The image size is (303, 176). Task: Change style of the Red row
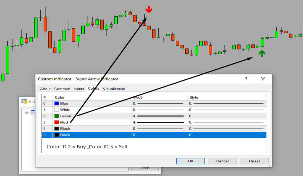click(227, 122)
